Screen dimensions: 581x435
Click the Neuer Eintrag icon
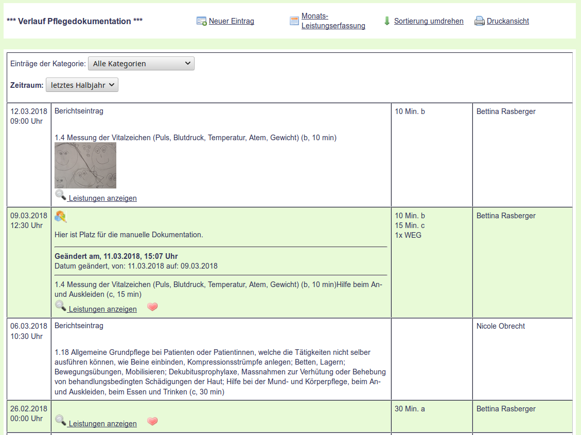click(201, 21)
